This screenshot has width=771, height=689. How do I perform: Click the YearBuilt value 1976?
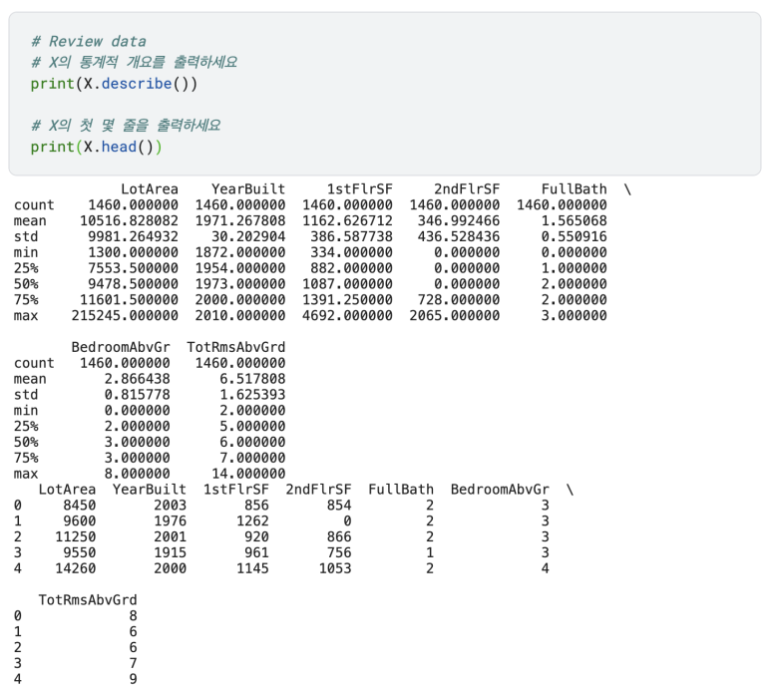[171, 520]
